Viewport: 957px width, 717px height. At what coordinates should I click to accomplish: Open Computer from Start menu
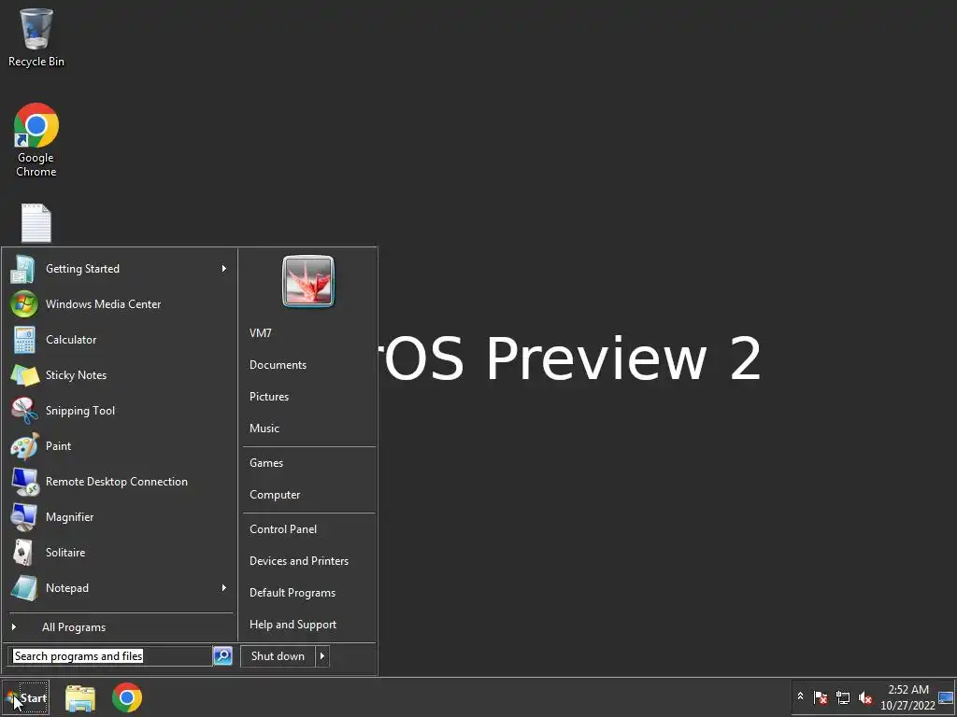tap(275, 495)
